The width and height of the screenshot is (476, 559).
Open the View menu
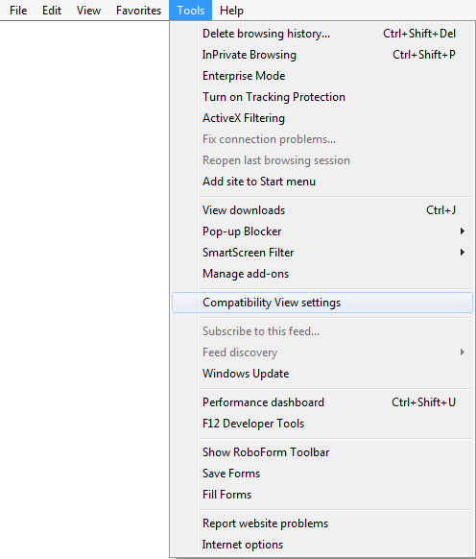(88, 11)
